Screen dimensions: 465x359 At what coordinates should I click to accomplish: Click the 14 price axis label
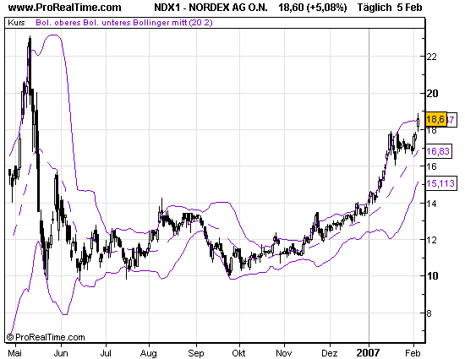tap(432, 204)
